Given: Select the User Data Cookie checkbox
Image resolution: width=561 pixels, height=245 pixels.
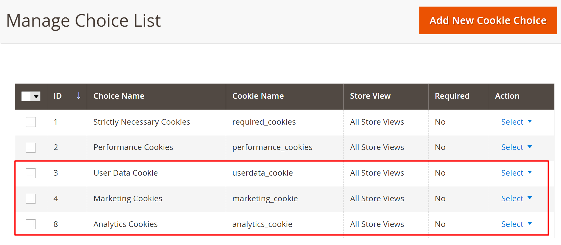Looking at the screenshot, I should [31, 173].
